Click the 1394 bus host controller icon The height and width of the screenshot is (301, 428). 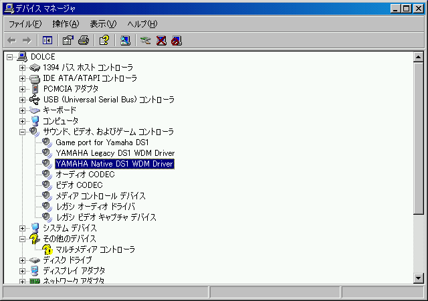tap(35, 68)
